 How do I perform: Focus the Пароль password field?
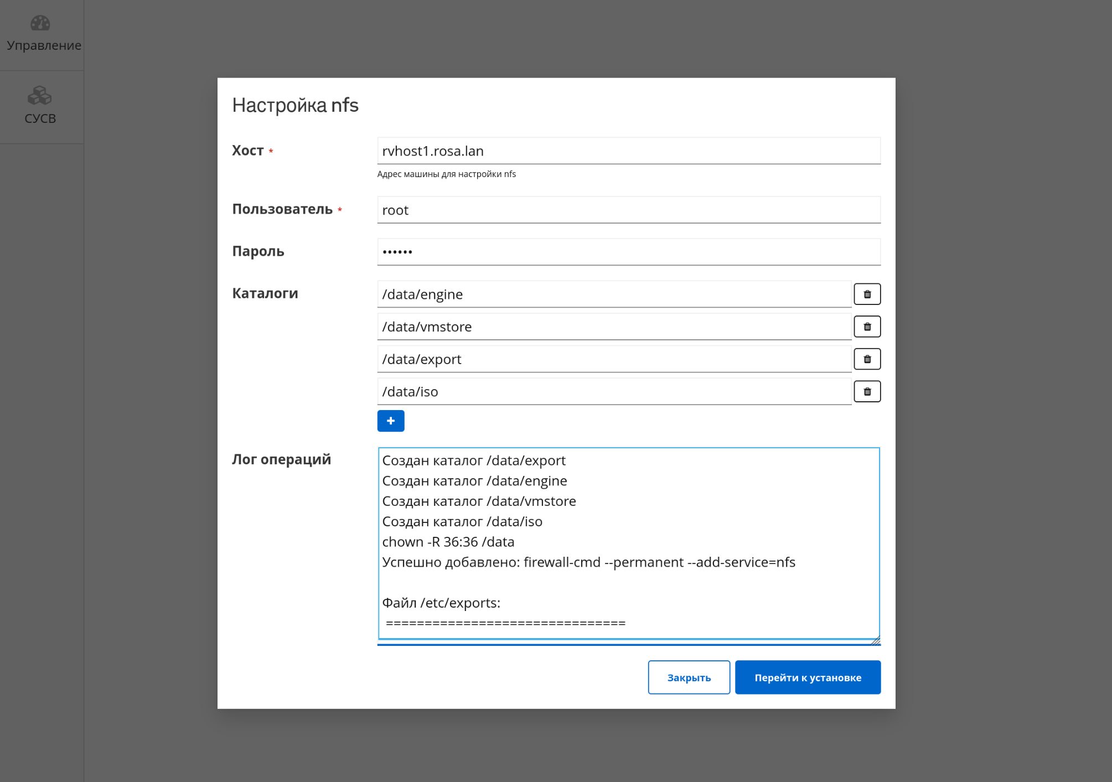click(628, 252)
